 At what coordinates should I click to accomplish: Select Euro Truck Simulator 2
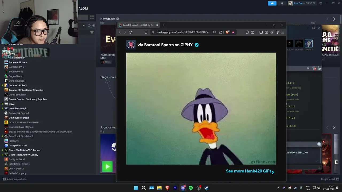pyautogui.click(x=21, y=136)
